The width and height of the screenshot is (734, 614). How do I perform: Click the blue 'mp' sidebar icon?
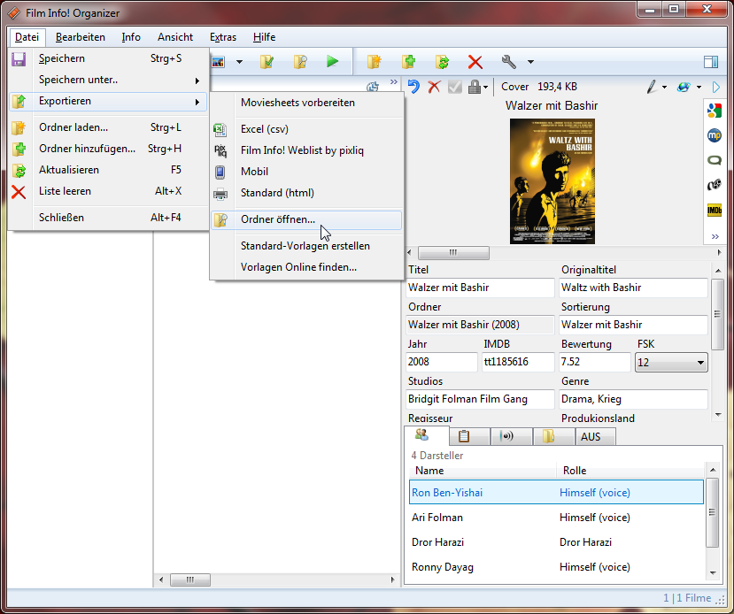point(715,135)
